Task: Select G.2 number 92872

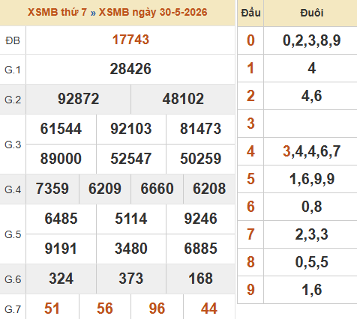Action: (x=79, y=99)
